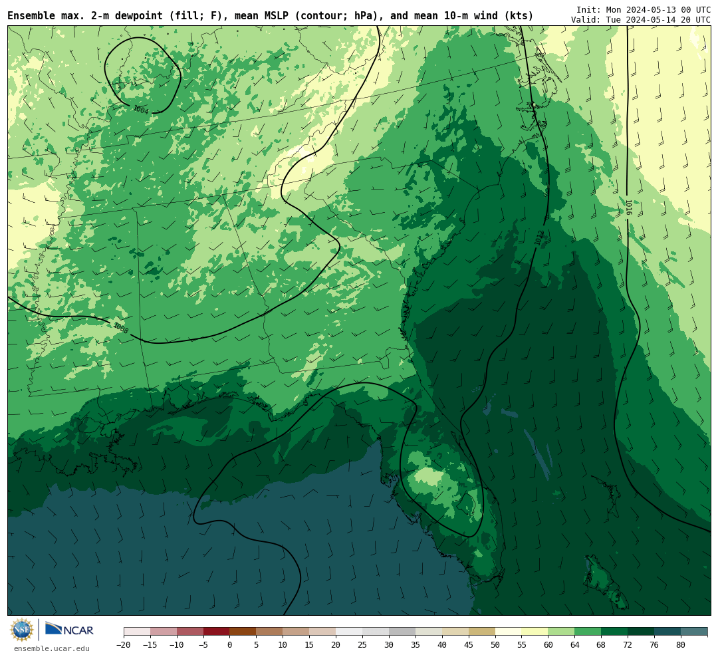Click the 25 colorbar tick label

tap(362, 645)
